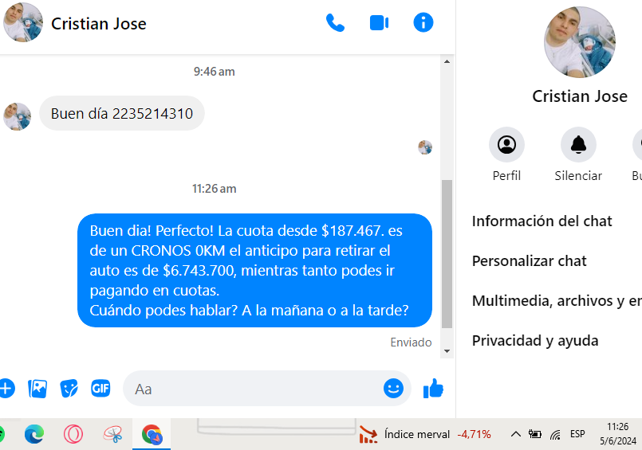Open the emoji picker in message box

point(393,389)
